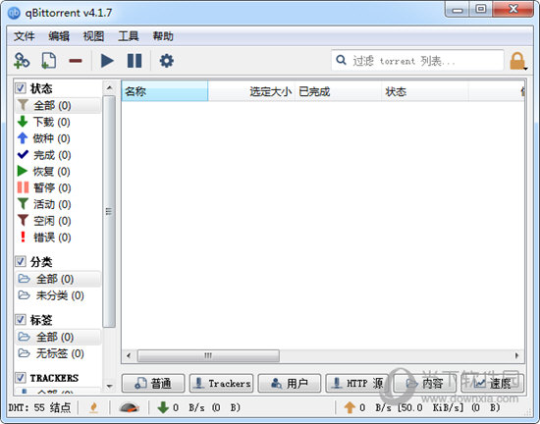
Task: Sort by the 选定大小 column header
Action: coord(251,91)
